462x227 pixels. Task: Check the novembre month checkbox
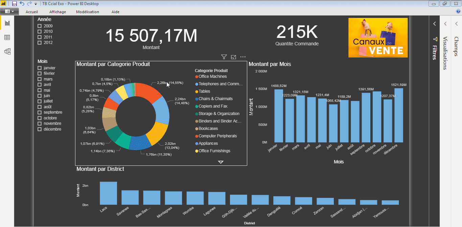pos(40,123)
